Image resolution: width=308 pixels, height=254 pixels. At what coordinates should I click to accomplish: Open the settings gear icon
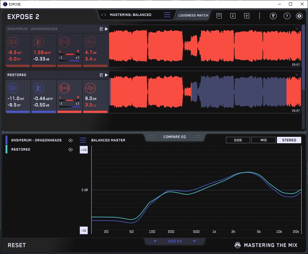point(299,16)
